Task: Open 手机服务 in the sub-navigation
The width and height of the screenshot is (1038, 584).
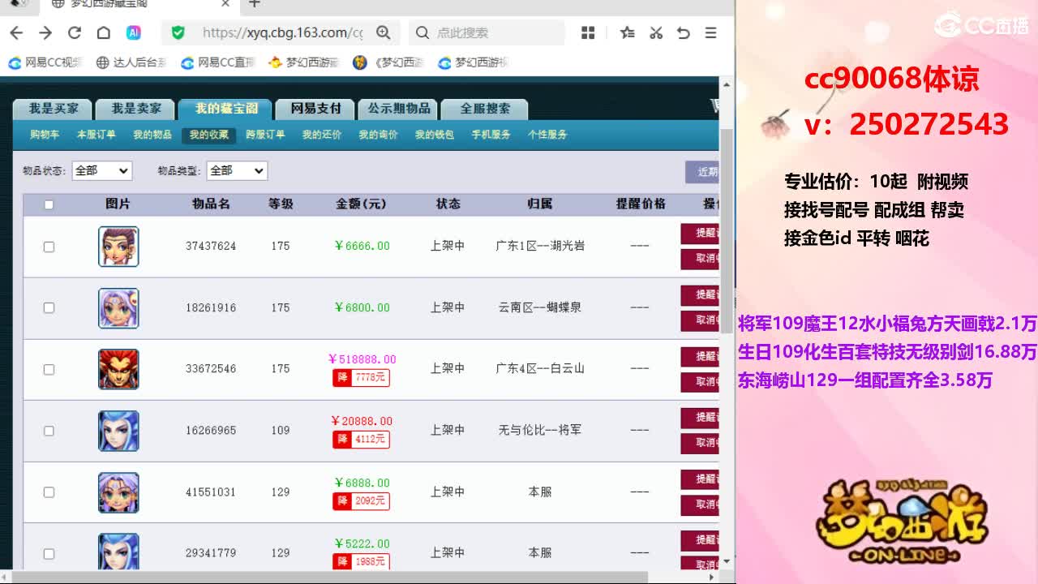Action: [491, 135]
